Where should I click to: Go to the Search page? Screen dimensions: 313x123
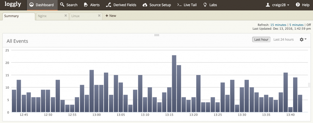point(69,5)
